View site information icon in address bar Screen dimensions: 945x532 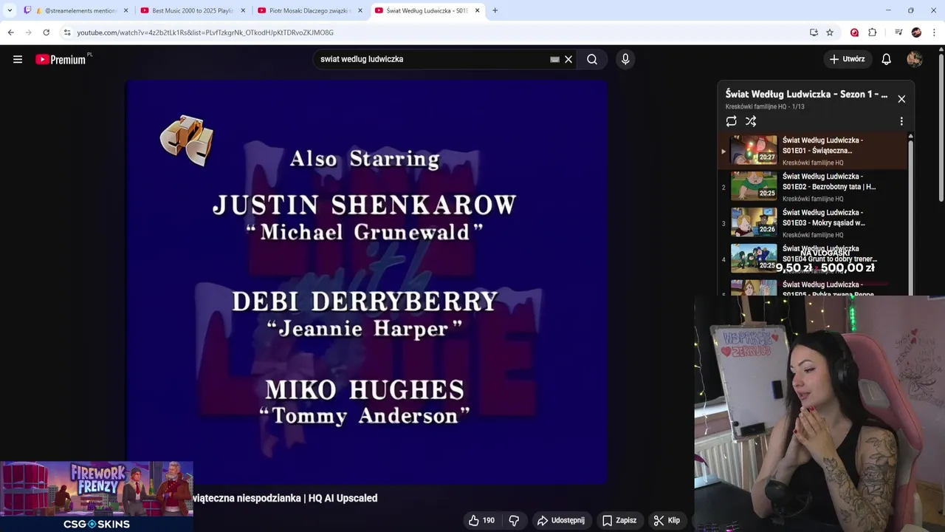point(67,33)
